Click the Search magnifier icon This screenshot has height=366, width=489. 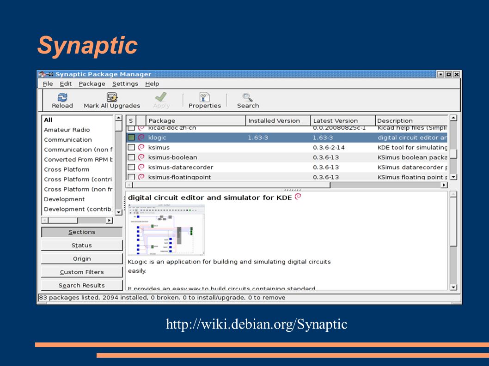tap(248, 97)
